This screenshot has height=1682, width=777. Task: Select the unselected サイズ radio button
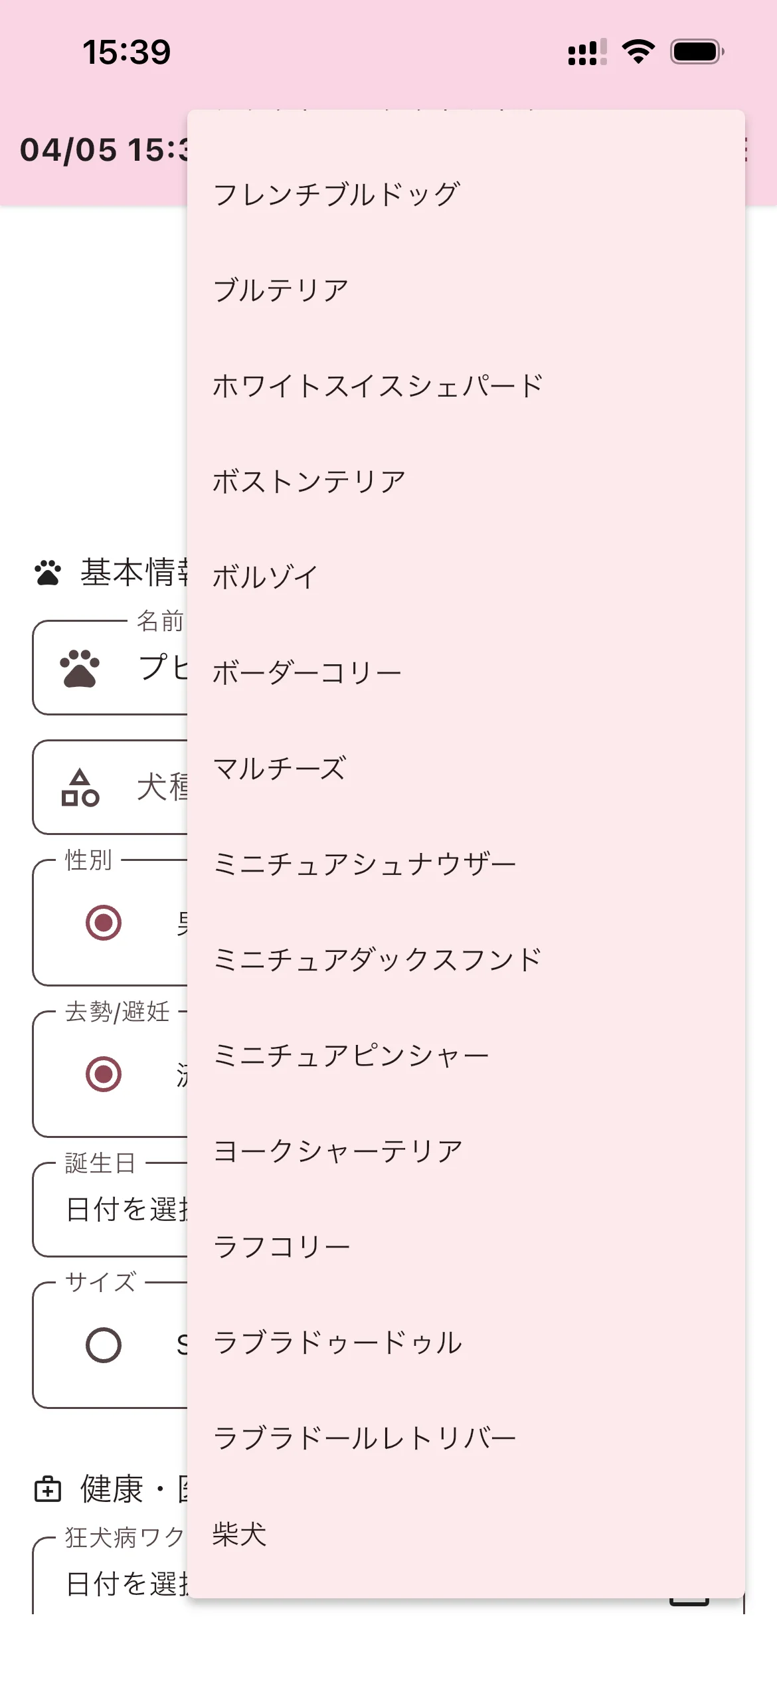coord(104,1345)
